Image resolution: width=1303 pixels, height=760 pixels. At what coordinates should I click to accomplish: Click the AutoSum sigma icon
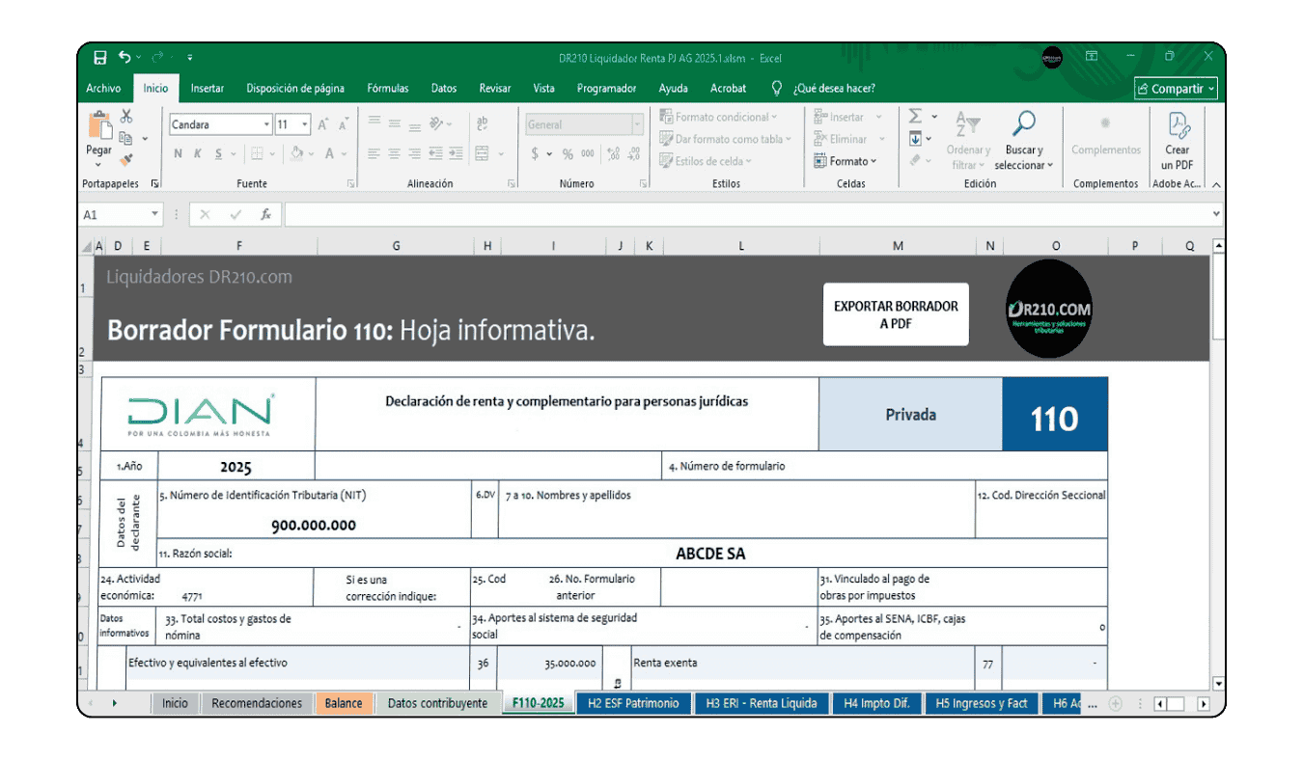916,117
